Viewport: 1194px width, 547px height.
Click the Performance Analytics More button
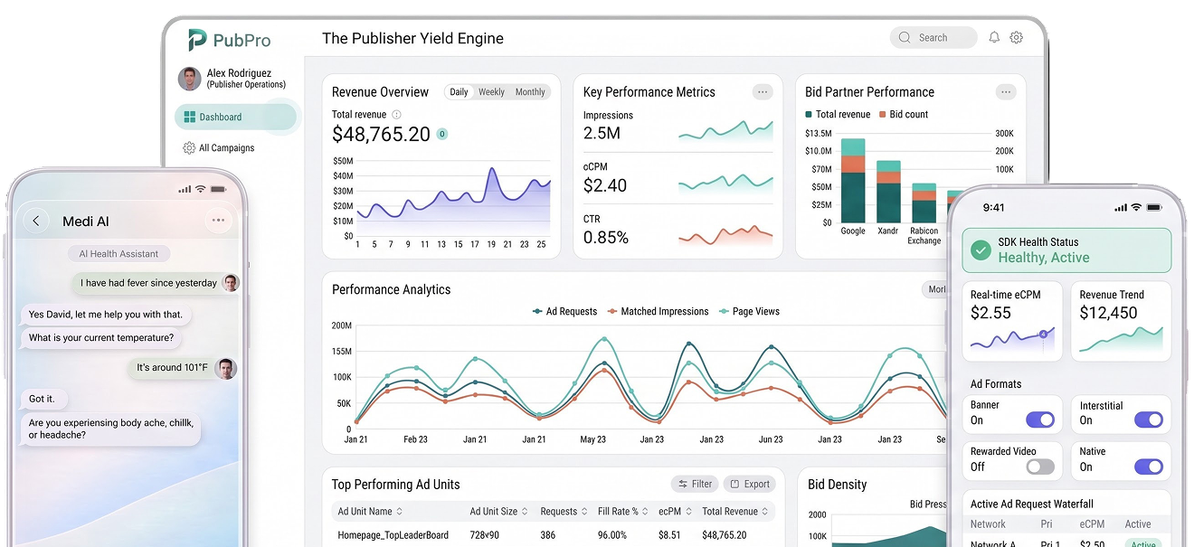click(934, 289)
